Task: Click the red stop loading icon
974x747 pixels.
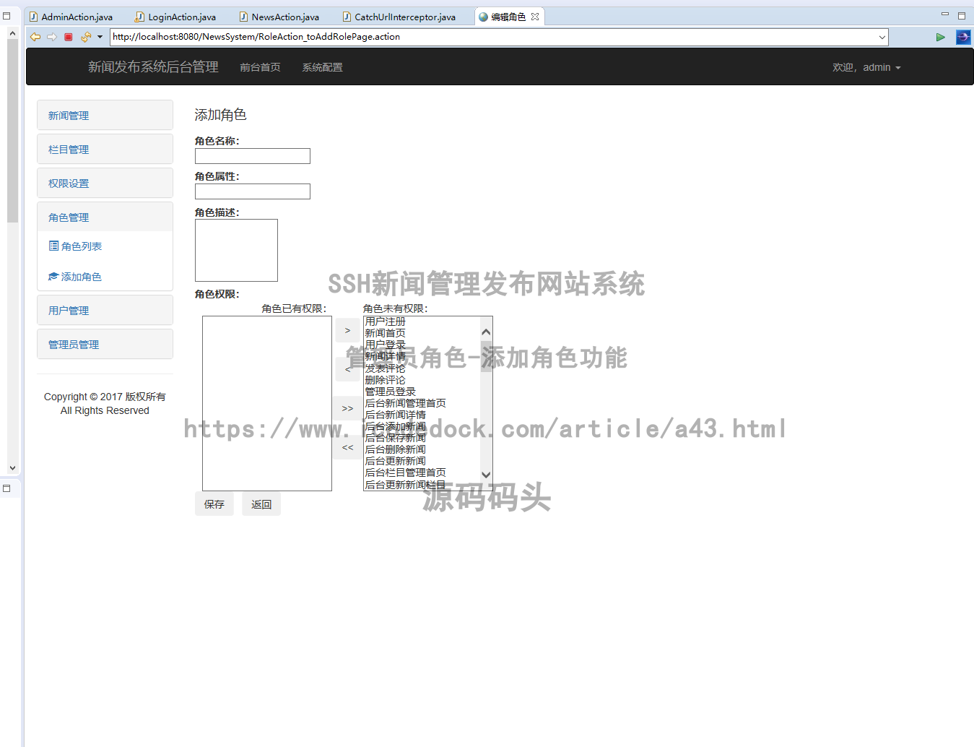Action: click(68, 37)
